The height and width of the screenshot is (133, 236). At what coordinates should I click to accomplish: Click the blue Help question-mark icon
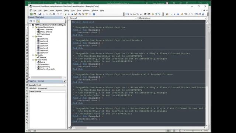pos(94,14)
